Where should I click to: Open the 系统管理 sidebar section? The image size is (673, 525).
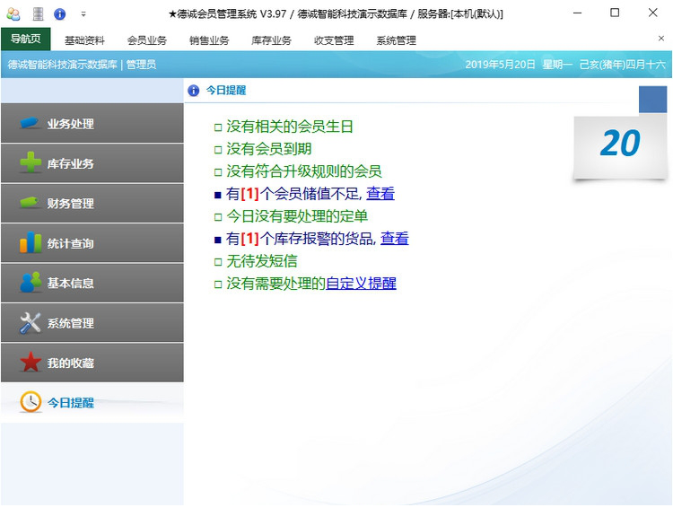point(92,323)
